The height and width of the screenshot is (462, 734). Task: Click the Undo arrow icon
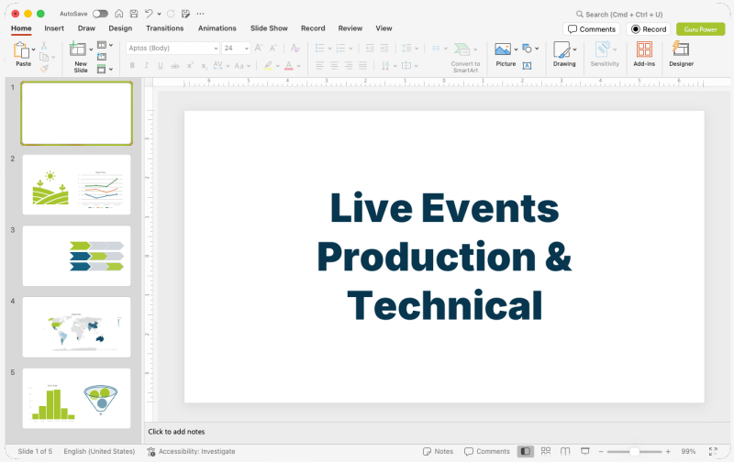pos(149,14)
